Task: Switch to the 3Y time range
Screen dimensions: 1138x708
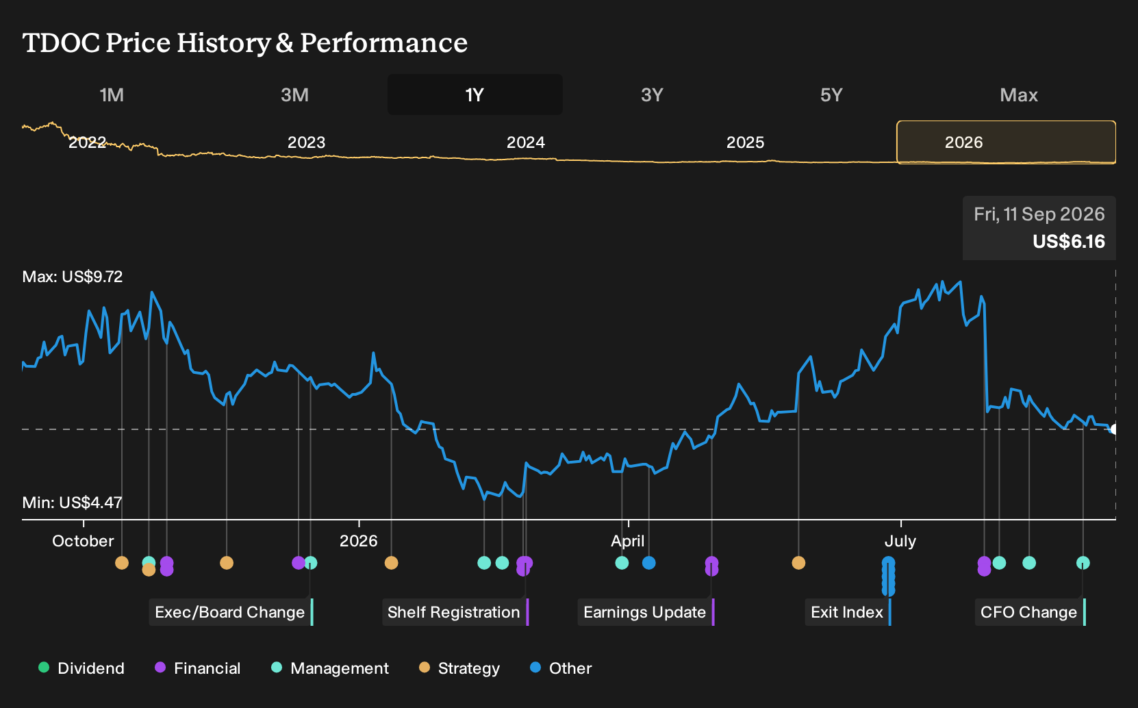Action: (x=652, y=94)
